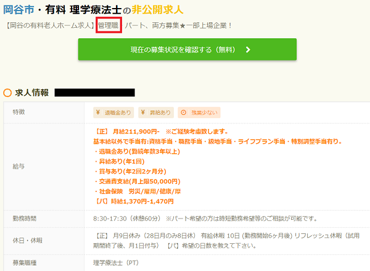Viewport: 370px width, 271px height.
Task: Click the yen icon on the 退職金あり tag
Action: [98, 112]
